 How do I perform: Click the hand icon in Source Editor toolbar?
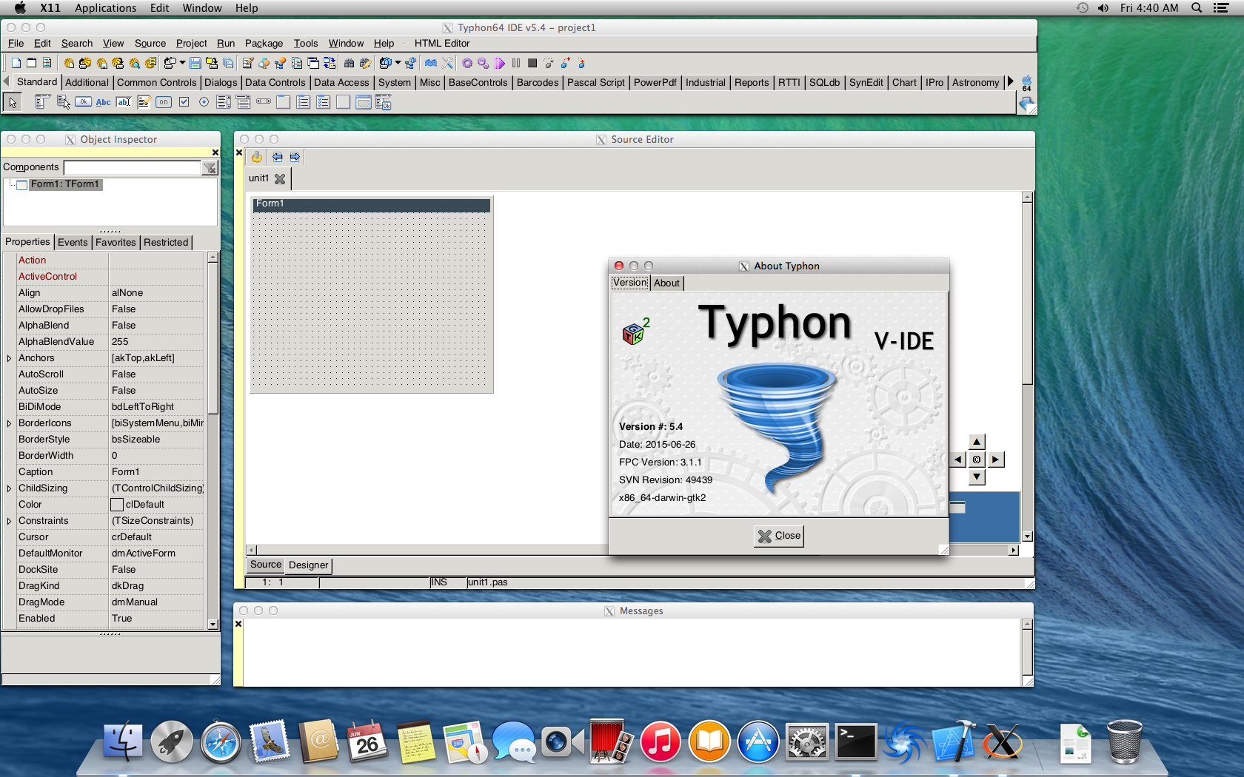coord(256,157)
